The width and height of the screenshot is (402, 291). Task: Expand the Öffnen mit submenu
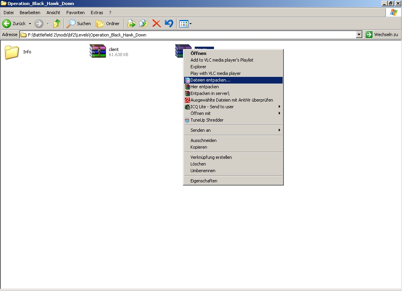pyautogui.click(x=233, y=113)
